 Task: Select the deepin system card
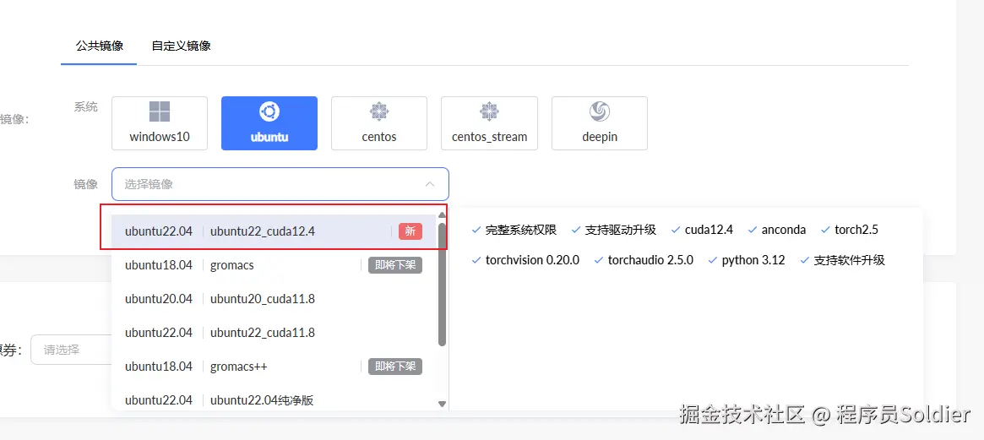tap(600, 123)
